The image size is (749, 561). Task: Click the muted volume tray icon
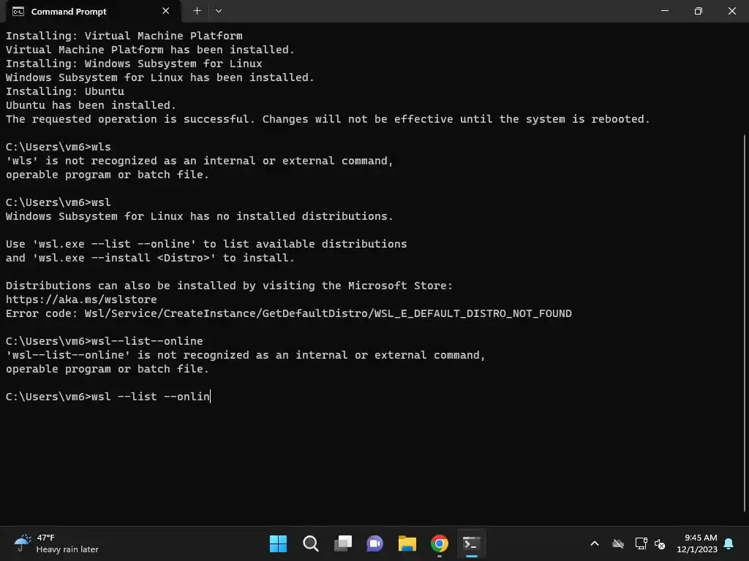(x=660, y=543)
